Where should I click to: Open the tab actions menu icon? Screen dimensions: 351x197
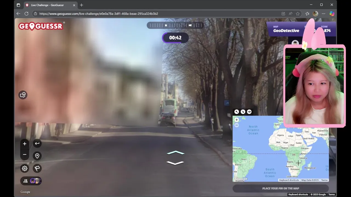click(18, 5)
